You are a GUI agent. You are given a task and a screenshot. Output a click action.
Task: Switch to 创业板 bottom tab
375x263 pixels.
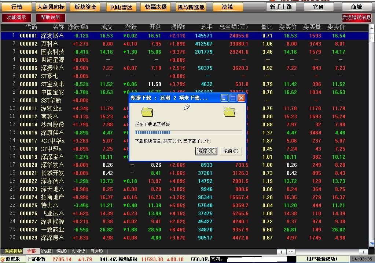pyautogui.click(x=78, y=251)
